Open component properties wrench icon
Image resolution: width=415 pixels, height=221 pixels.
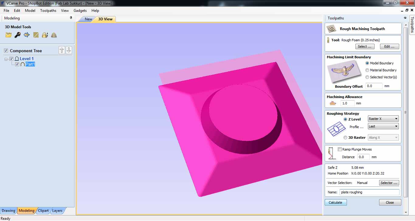[18, 35]
